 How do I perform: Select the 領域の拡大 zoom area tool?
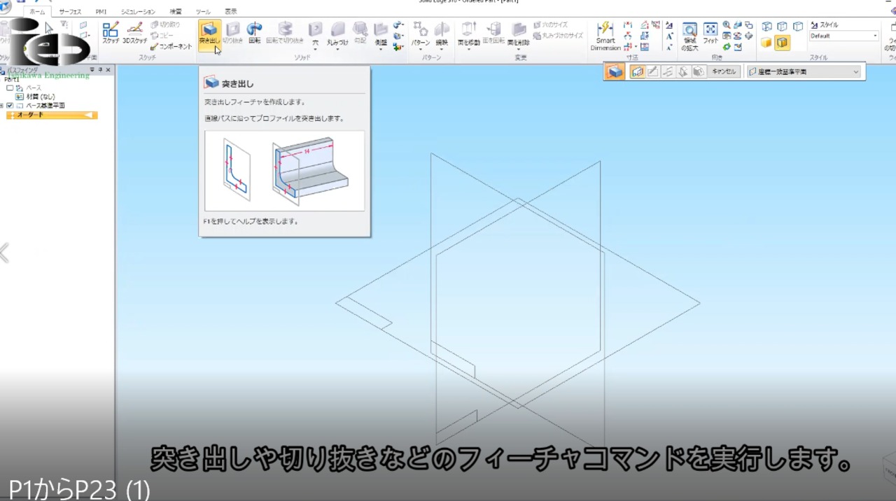point(689,36)
